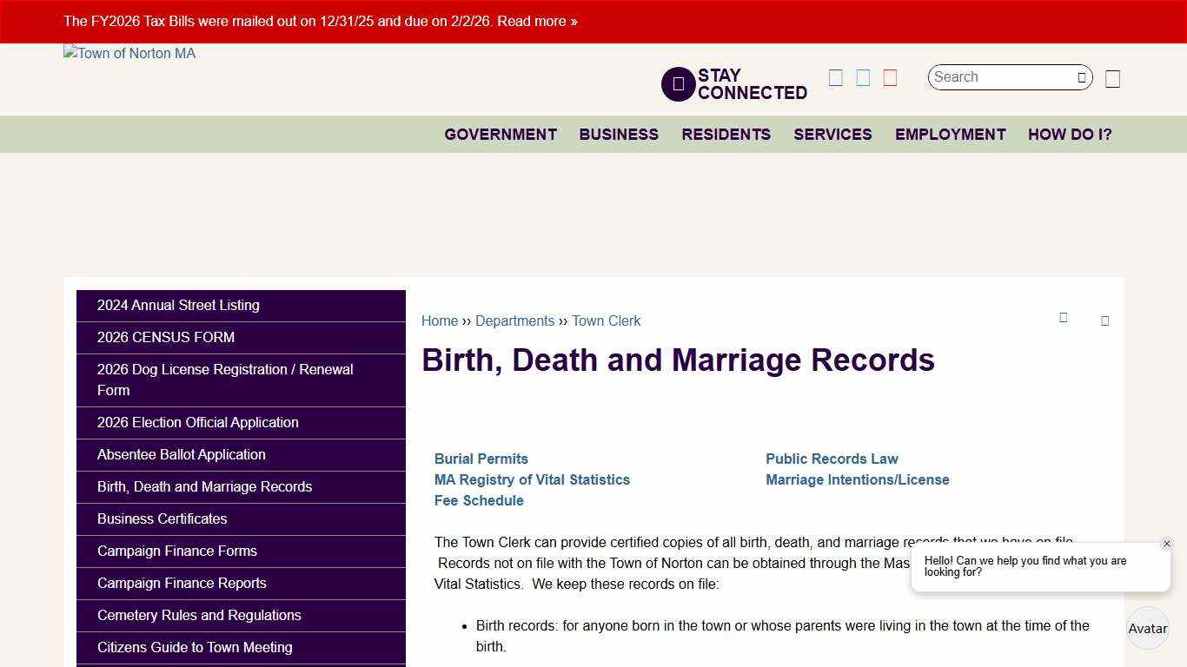Image resolution: width=1187 pixels, height=667 pixels.
Task: Click the printer-friendly page icon
Action: (1064, 320)
